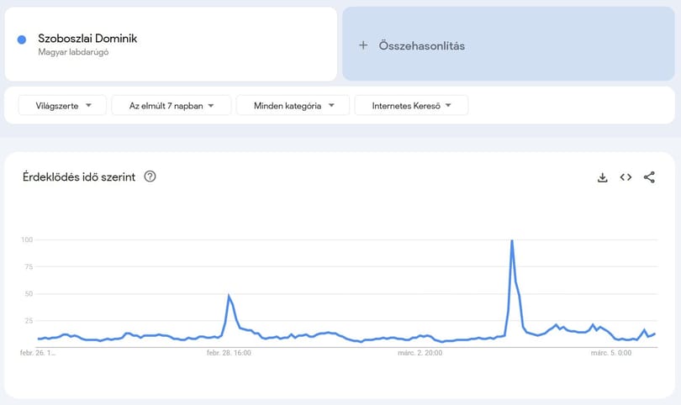The width and height of the screenshot is (681, 405).
Task: Click the arrow next to Internetes Kereső
Action: click(448, 106)
